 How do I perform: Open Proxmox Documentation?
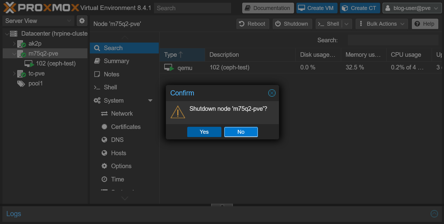tap(268, 8)
